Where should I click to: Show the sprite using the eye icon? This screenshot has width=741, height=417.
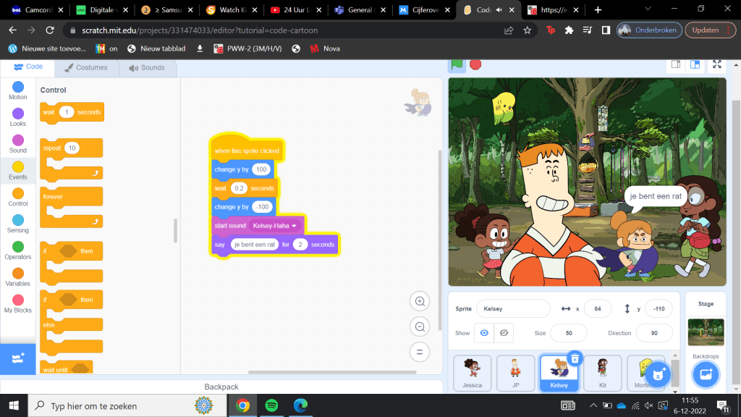click(x=484, y=332)
